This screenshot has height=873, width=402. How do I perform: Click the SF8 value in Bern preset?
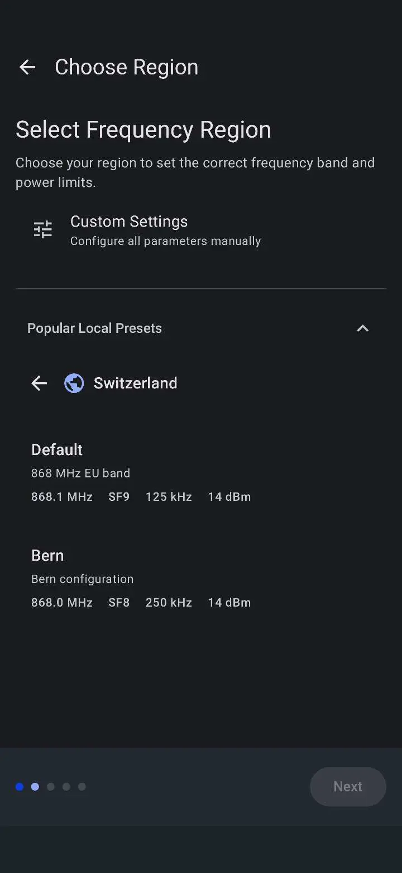119,603
